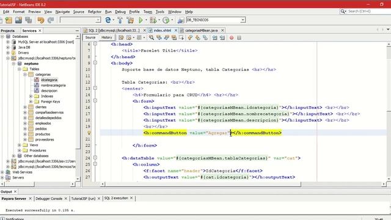Switch to the categoriasMBean.java tab
This screenshot has width=391, height=220.
tap(201, 31)
